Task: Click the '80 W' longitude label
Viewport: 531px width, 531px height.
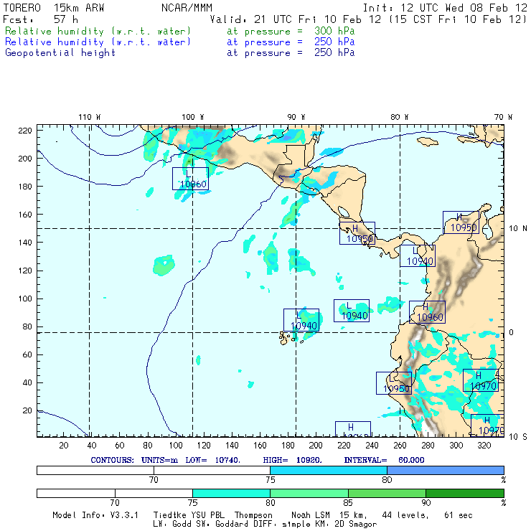Action: coord(400,117)
